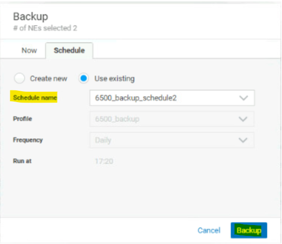
Task: Click the Frequency field label
Action: (28, 140)
